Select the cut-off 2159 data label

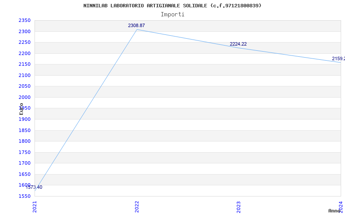339,58
